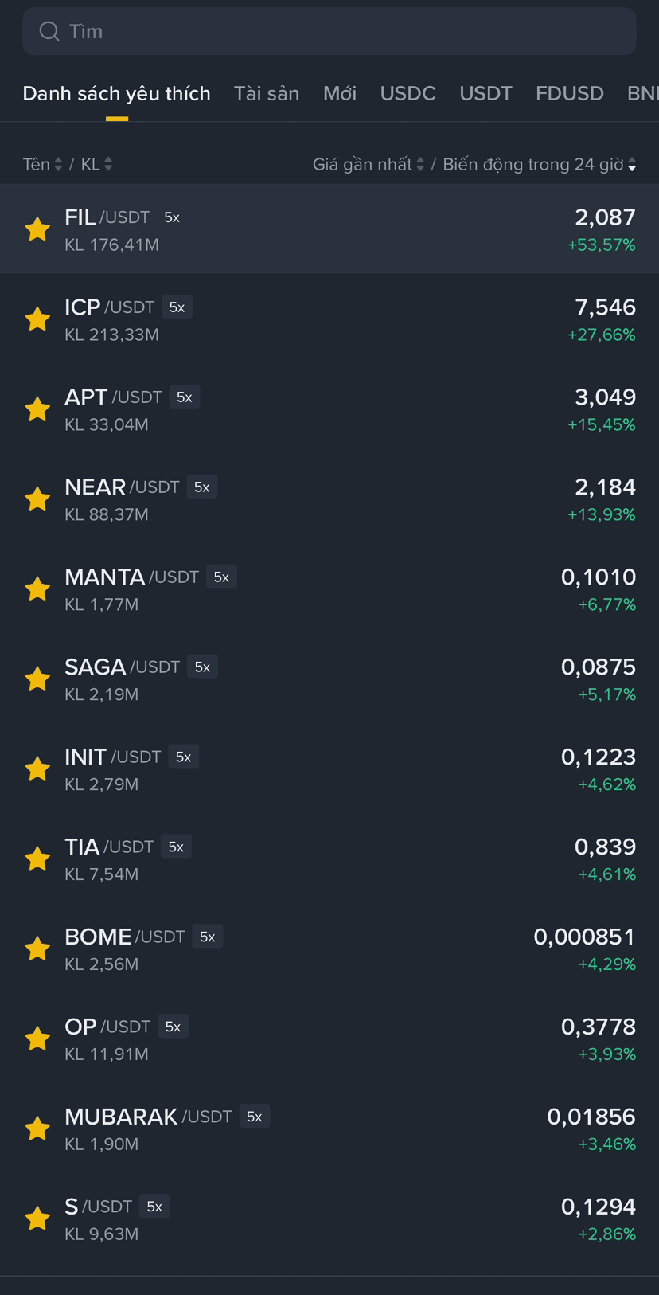659x1295 pixels.
Task: Unfavorite FIL with its star icon
Action: [x=37, y=229]
